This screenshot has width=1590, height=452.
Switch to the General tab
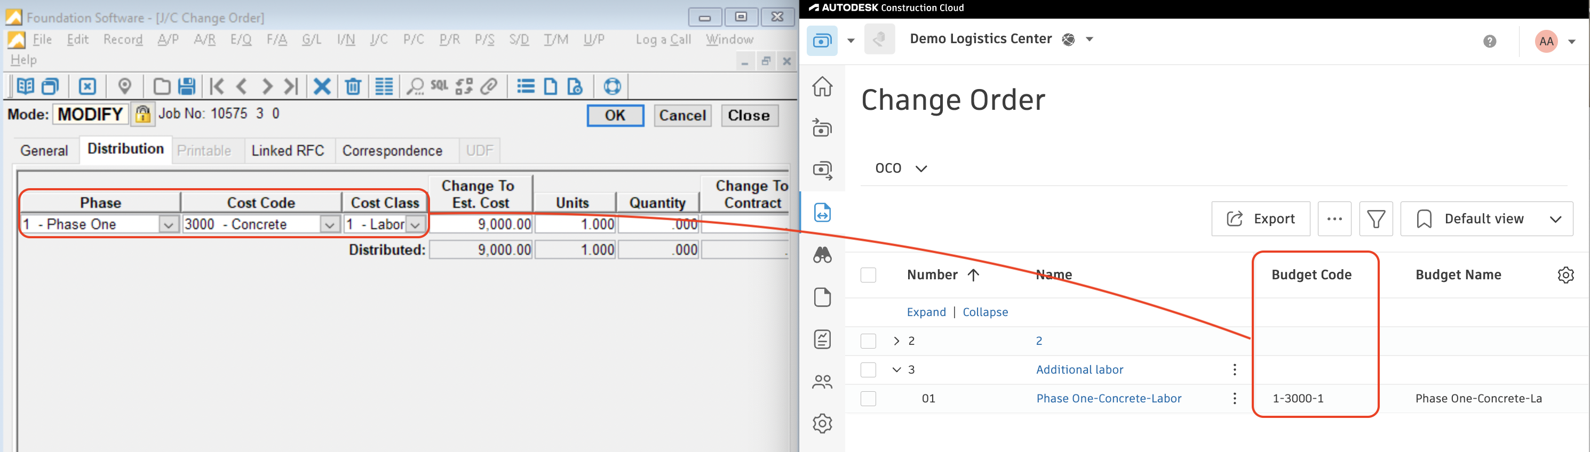coord(44,151)
